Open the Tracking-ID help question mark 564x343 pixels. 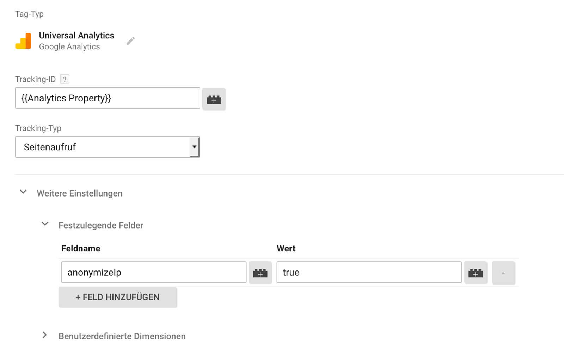coord(65,79)
